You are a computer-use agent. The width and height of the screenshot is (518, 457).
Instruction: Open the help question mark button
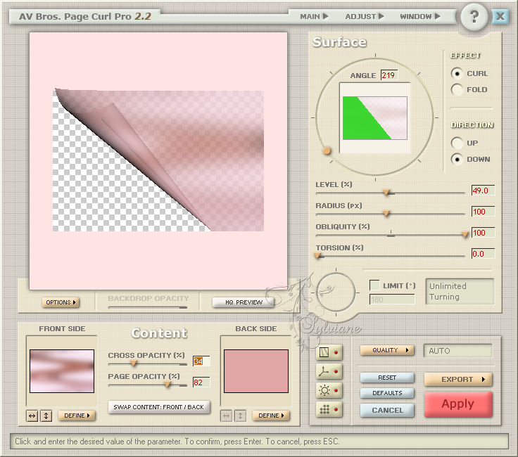pos(474,16)
